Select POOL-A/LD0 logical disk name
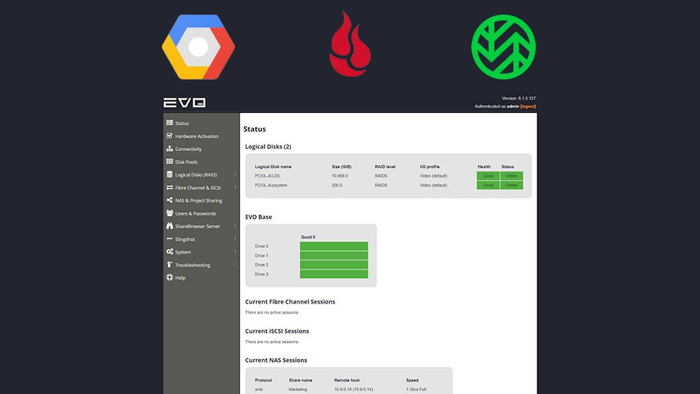 (267, 176)
